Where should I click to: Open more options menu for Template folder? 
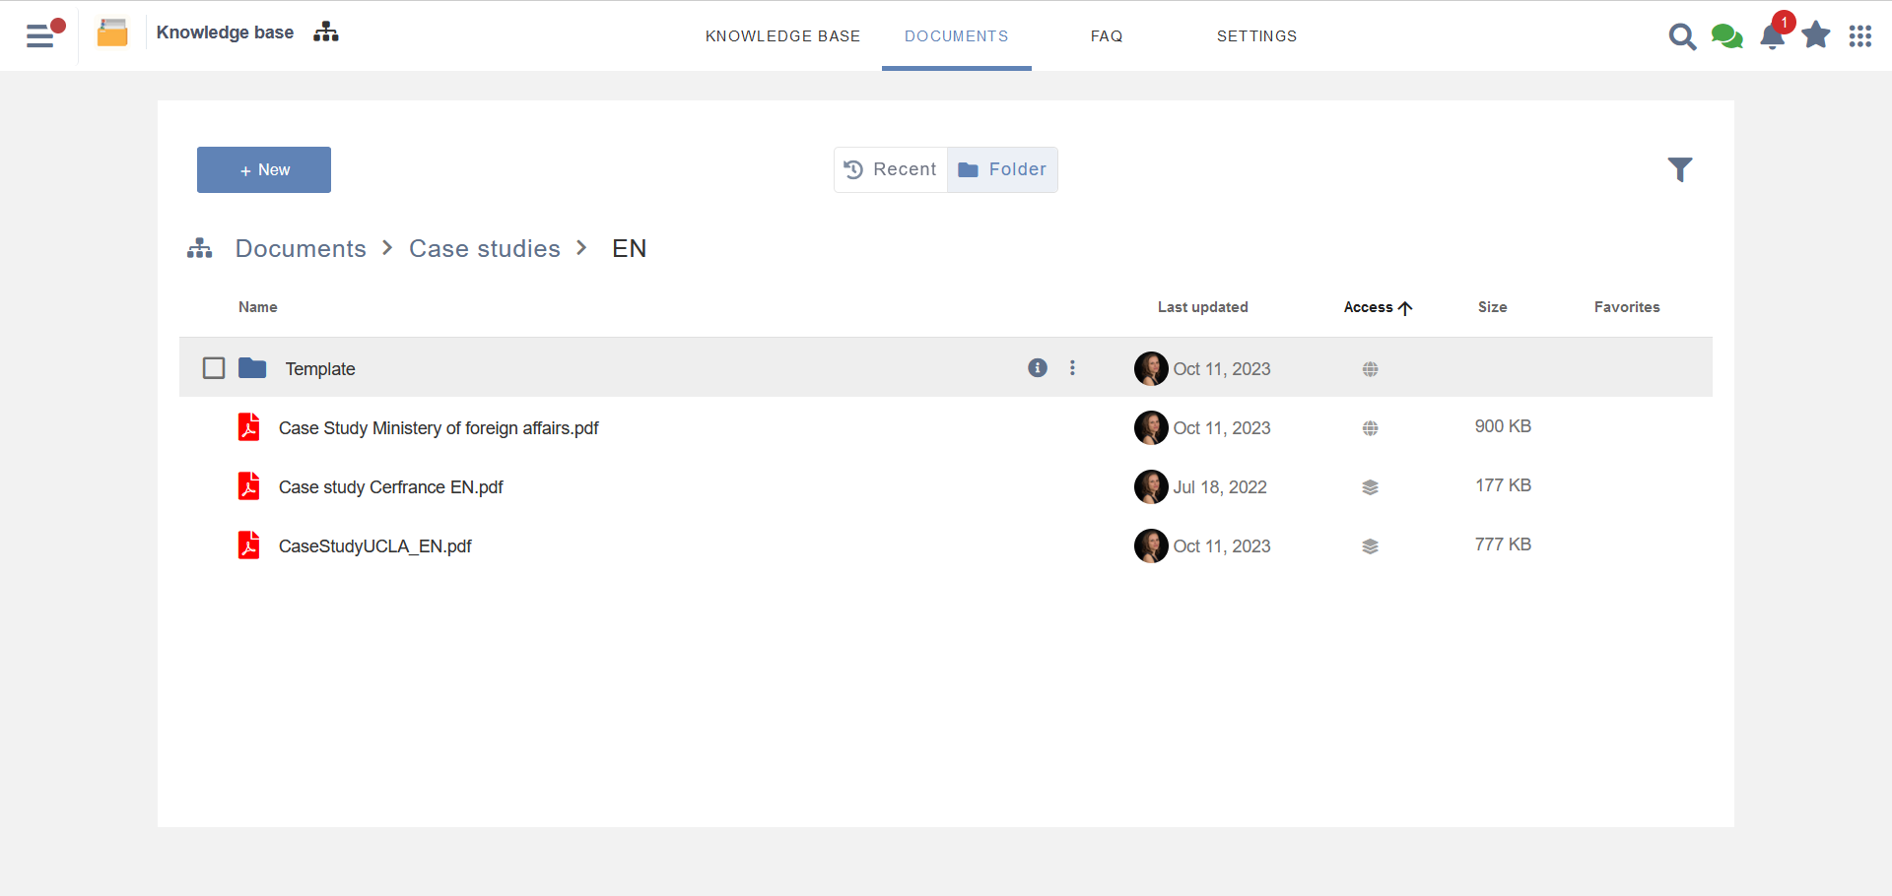pyautogui.click(x=1072, y=367)
